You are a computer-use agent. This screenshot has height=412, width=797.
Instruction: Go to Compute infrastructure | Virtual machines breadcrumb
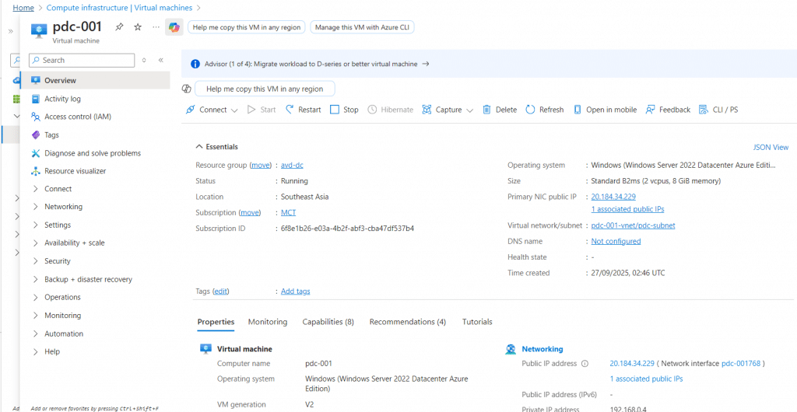coord(119,8)
